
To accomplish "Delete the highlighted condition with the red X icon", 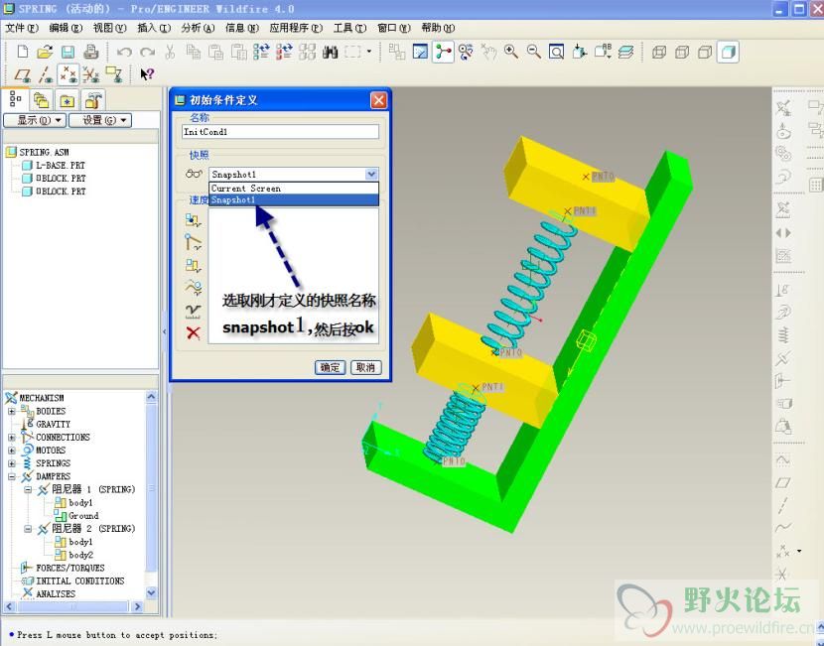I will (194, 332).
